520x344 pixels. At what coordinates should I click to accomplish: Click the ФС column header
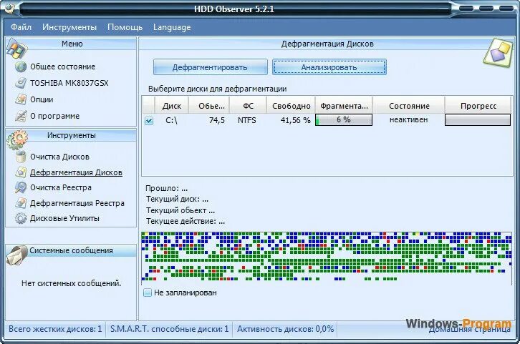(x=248, y=106)
